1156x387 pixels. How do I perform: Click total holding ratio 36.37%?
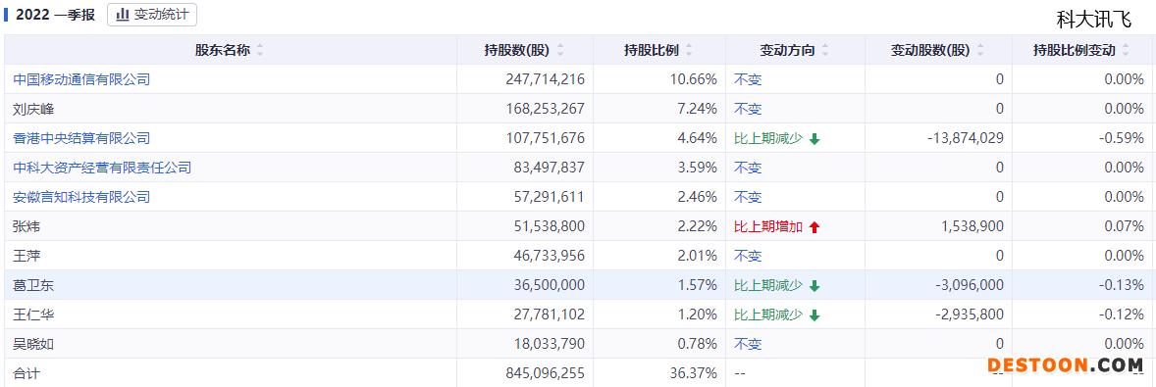point(693,373)
